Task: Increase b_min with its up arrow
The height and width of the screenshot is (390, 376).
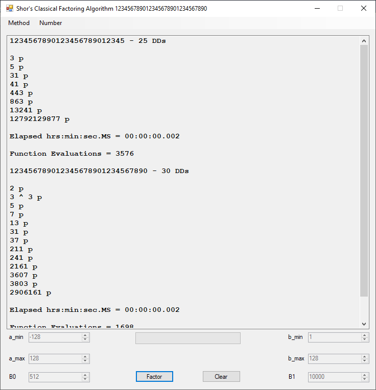Action: click(x=365, y=335)
